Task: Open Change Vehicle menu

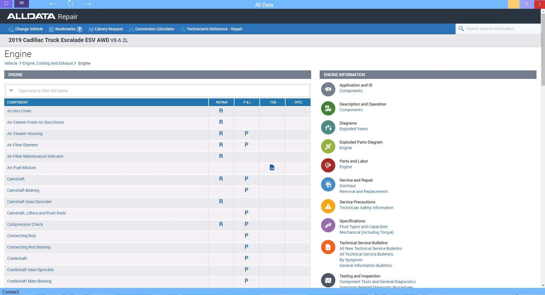Action: click(x=26, y=29)
